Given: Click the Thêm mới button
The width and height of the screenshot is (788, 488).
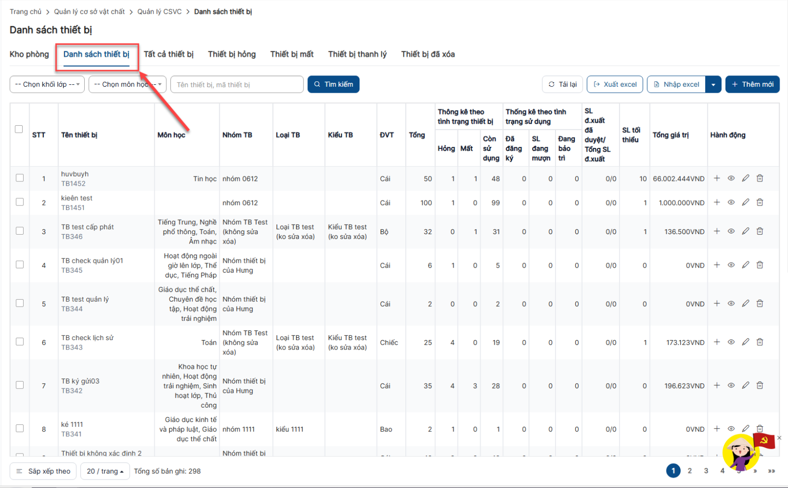Looking at the screenshot, I should 752,84.
